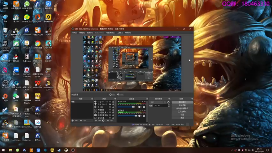Open 帮助(H) menu in OBS
The height and width of the screenshot is (153, 272).
point(128,33)
